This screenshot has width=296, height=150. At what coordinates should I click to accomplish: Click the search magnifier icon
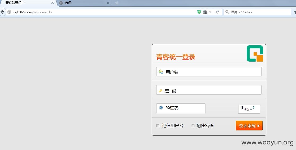[227, 12]
